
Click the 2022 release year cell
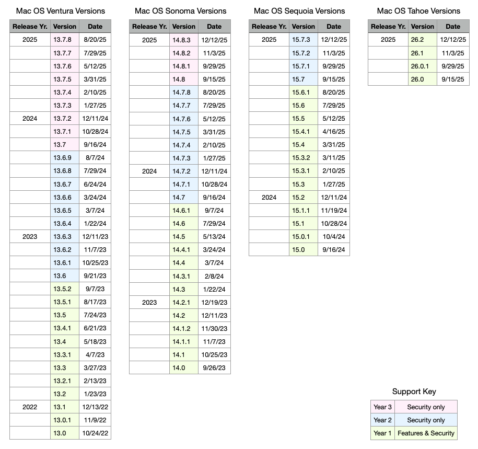click(x=30, y=407)
